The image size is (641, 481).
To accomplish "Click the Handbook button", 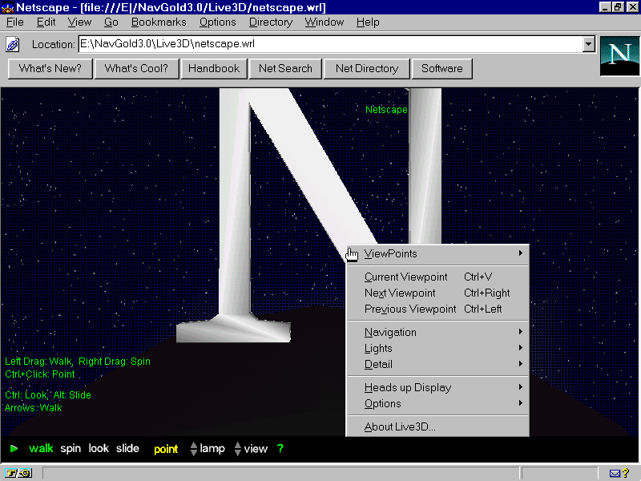I will (x=214, y=68).
